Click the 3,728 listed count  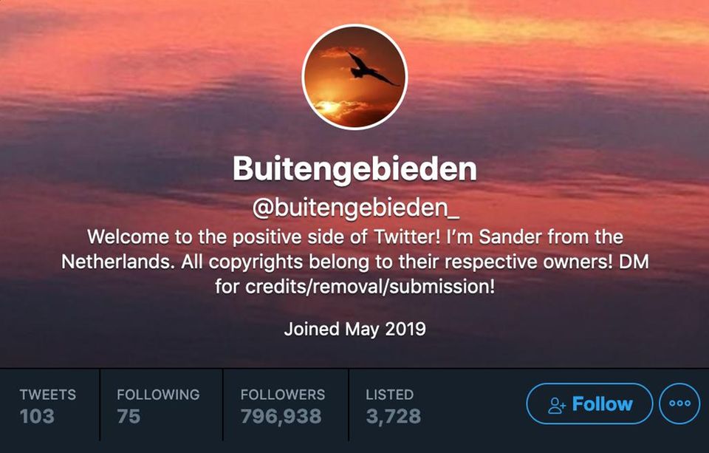[394, 417]
